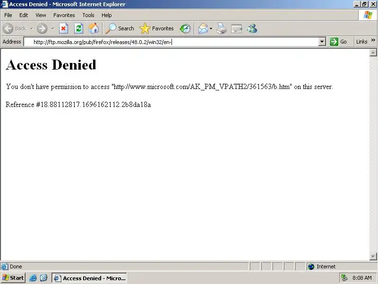This screenshot has height=284, width=378.
Task: Click the system tray network icon
Action: point(344,278)
